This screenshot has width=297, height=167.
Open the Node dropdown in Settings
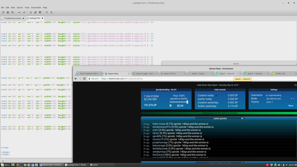click(x=279, y=99)
